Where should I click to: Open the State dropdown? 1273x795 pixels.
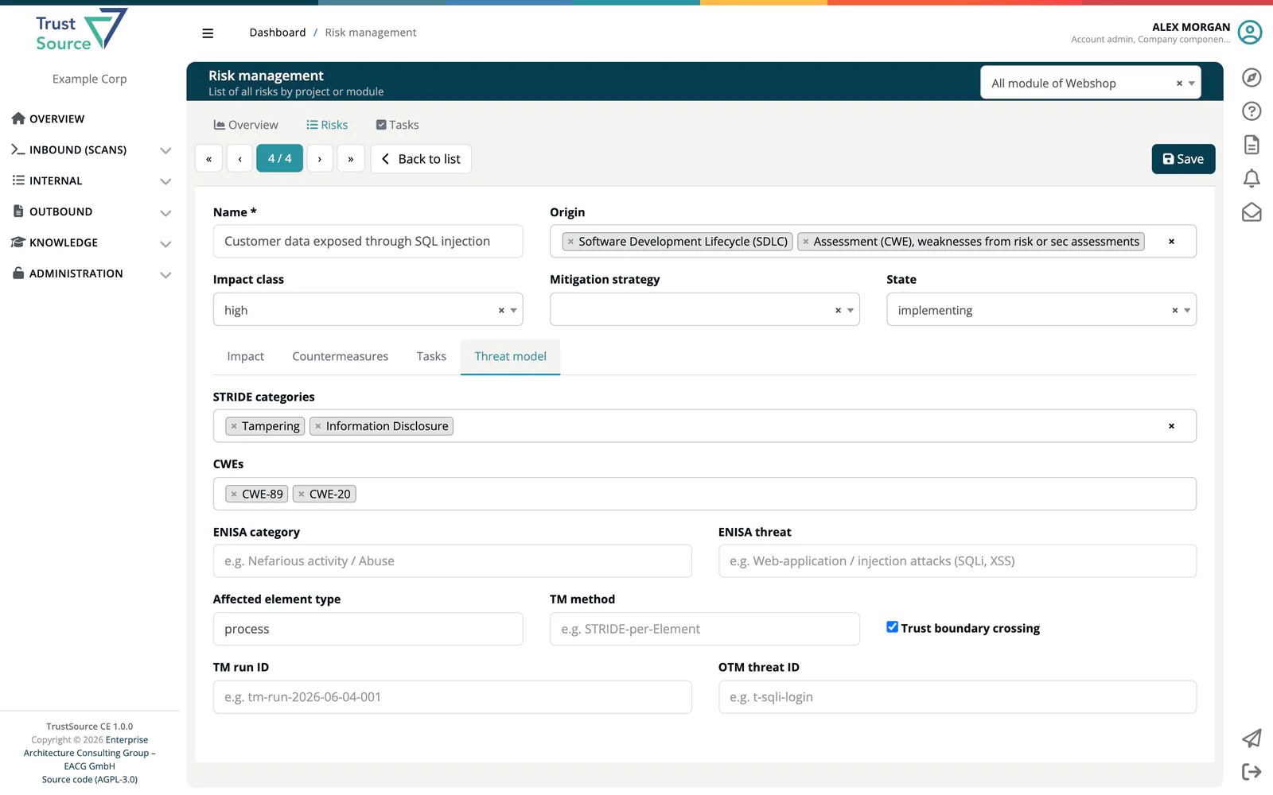click(1041, 309)
